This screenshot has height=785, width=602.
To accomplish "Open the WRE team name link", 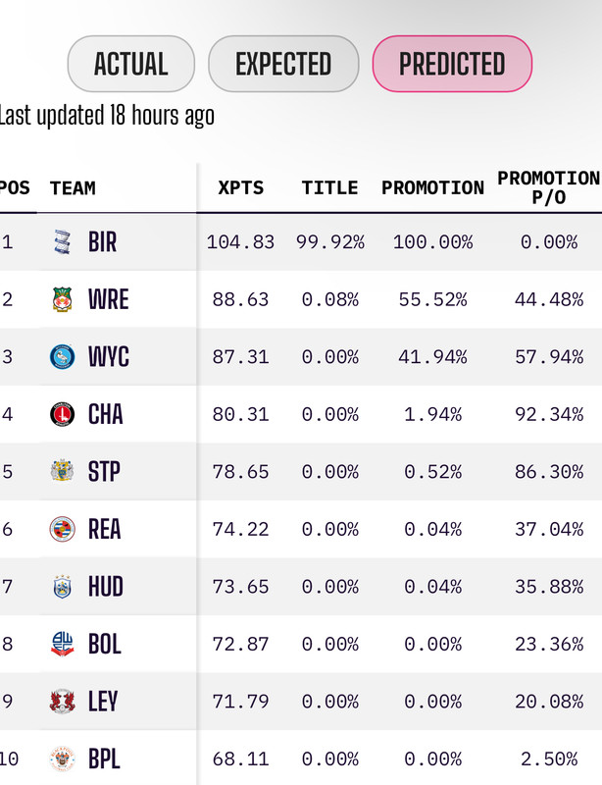I will click(109, 299).
